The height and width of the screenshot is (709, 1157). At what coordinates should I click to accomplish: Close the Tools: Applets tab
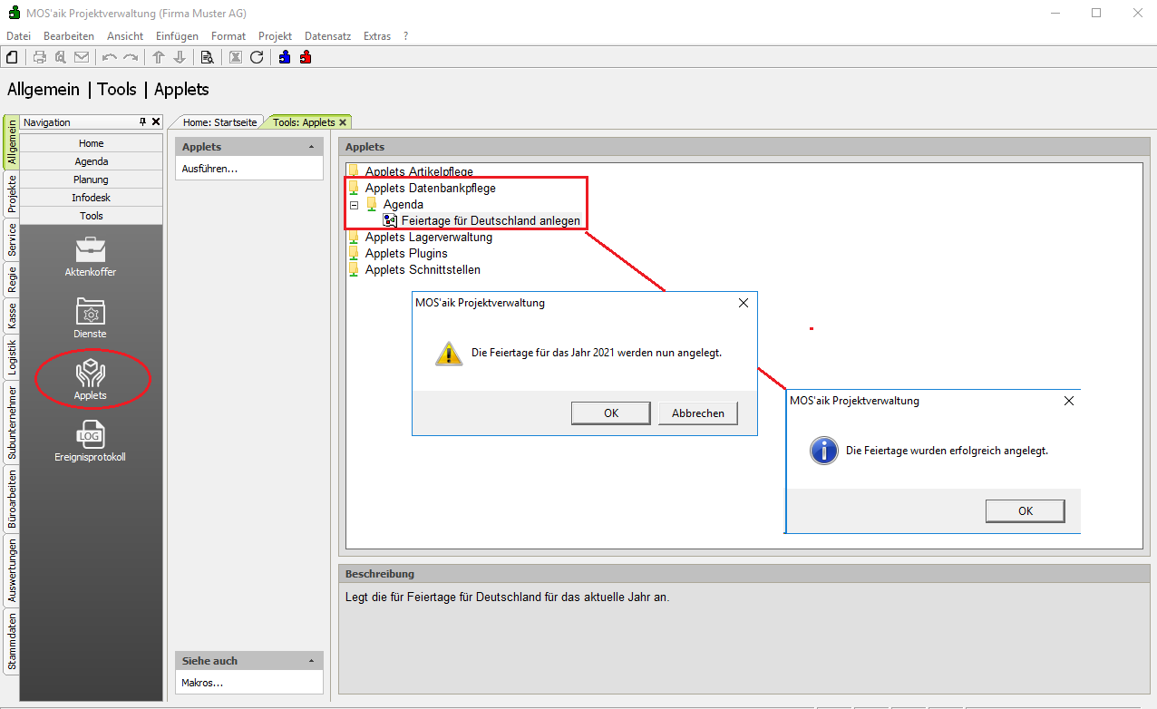[343, 122]
